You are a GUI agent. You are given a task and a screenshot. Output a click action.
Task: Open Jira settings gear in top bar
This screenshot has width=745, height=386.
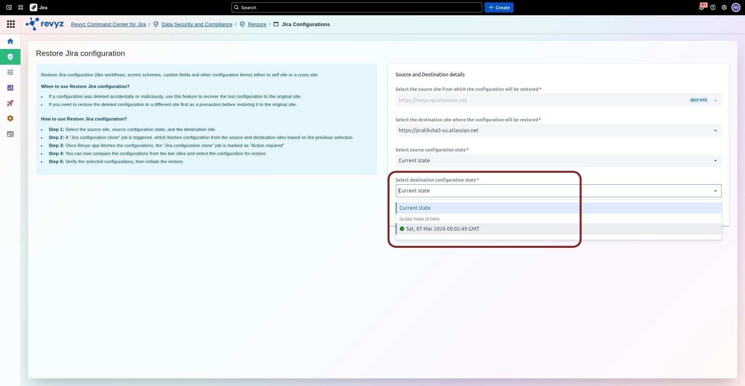pos(724,8)
